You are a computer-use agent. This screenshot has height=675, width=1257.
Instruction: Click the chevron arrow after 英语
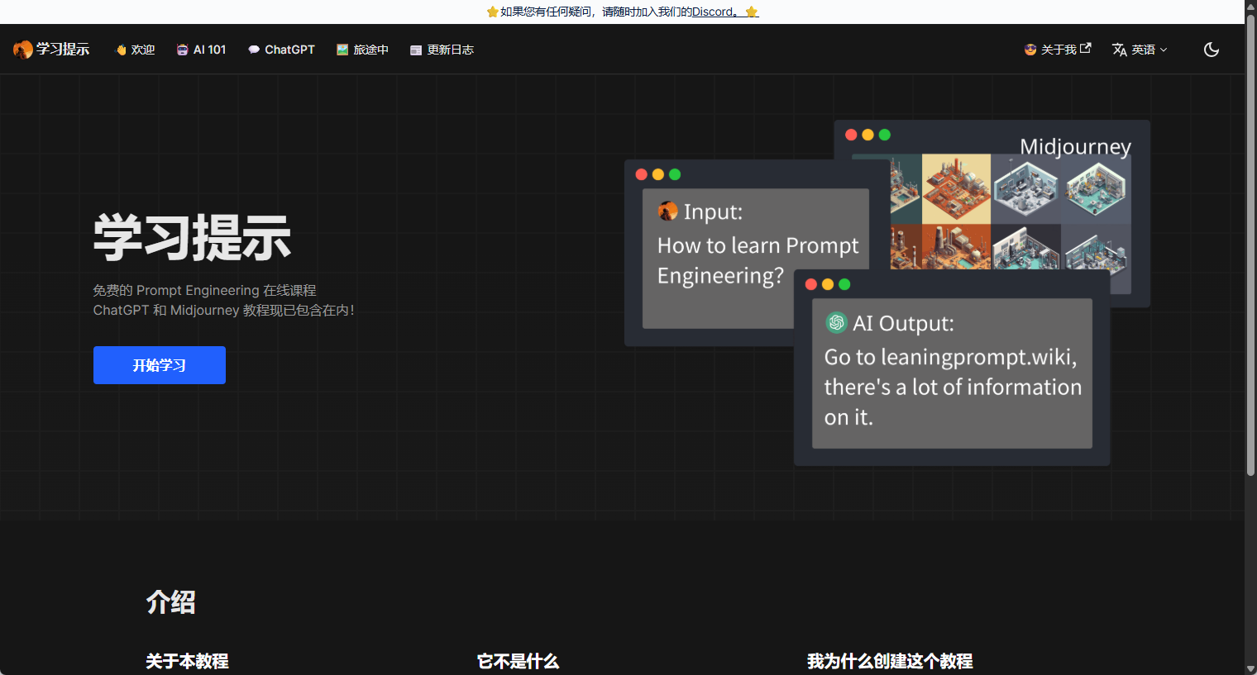click(1164, 50)
